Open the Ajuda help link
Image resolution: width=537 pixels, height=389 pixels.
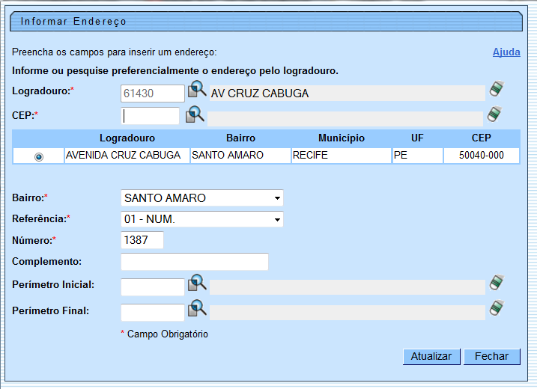pos(506,52)
